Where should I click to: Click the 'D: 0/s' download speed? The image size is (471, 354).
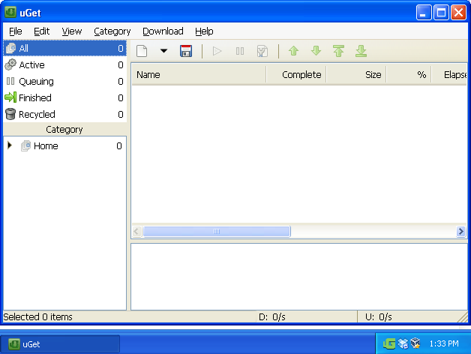(272, 317)
